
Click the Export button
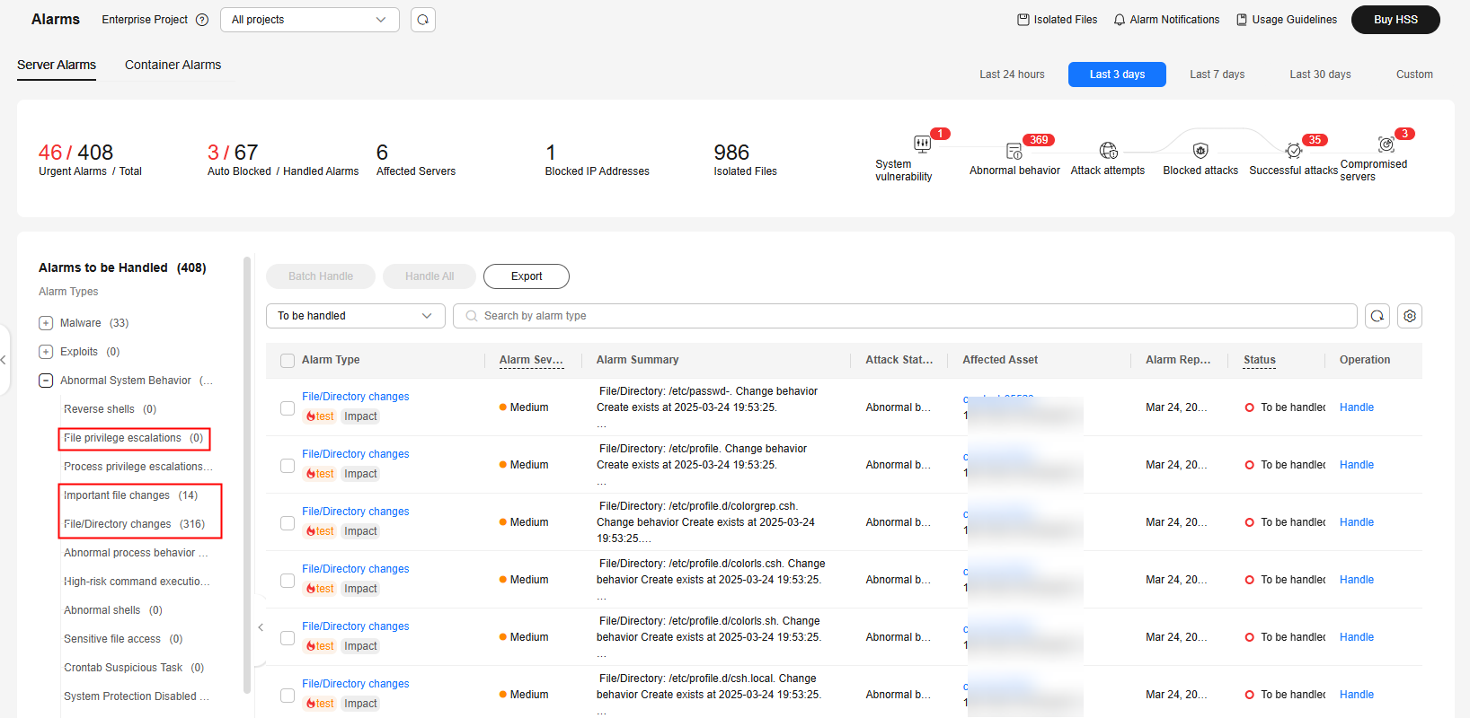527,276
